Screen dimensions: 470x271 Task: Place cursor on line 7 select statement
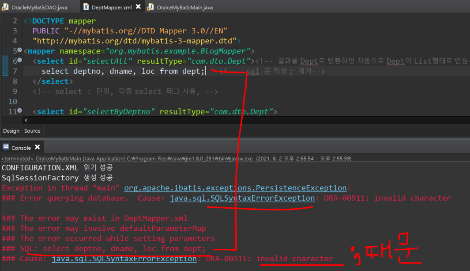click(x=123, y=72)
